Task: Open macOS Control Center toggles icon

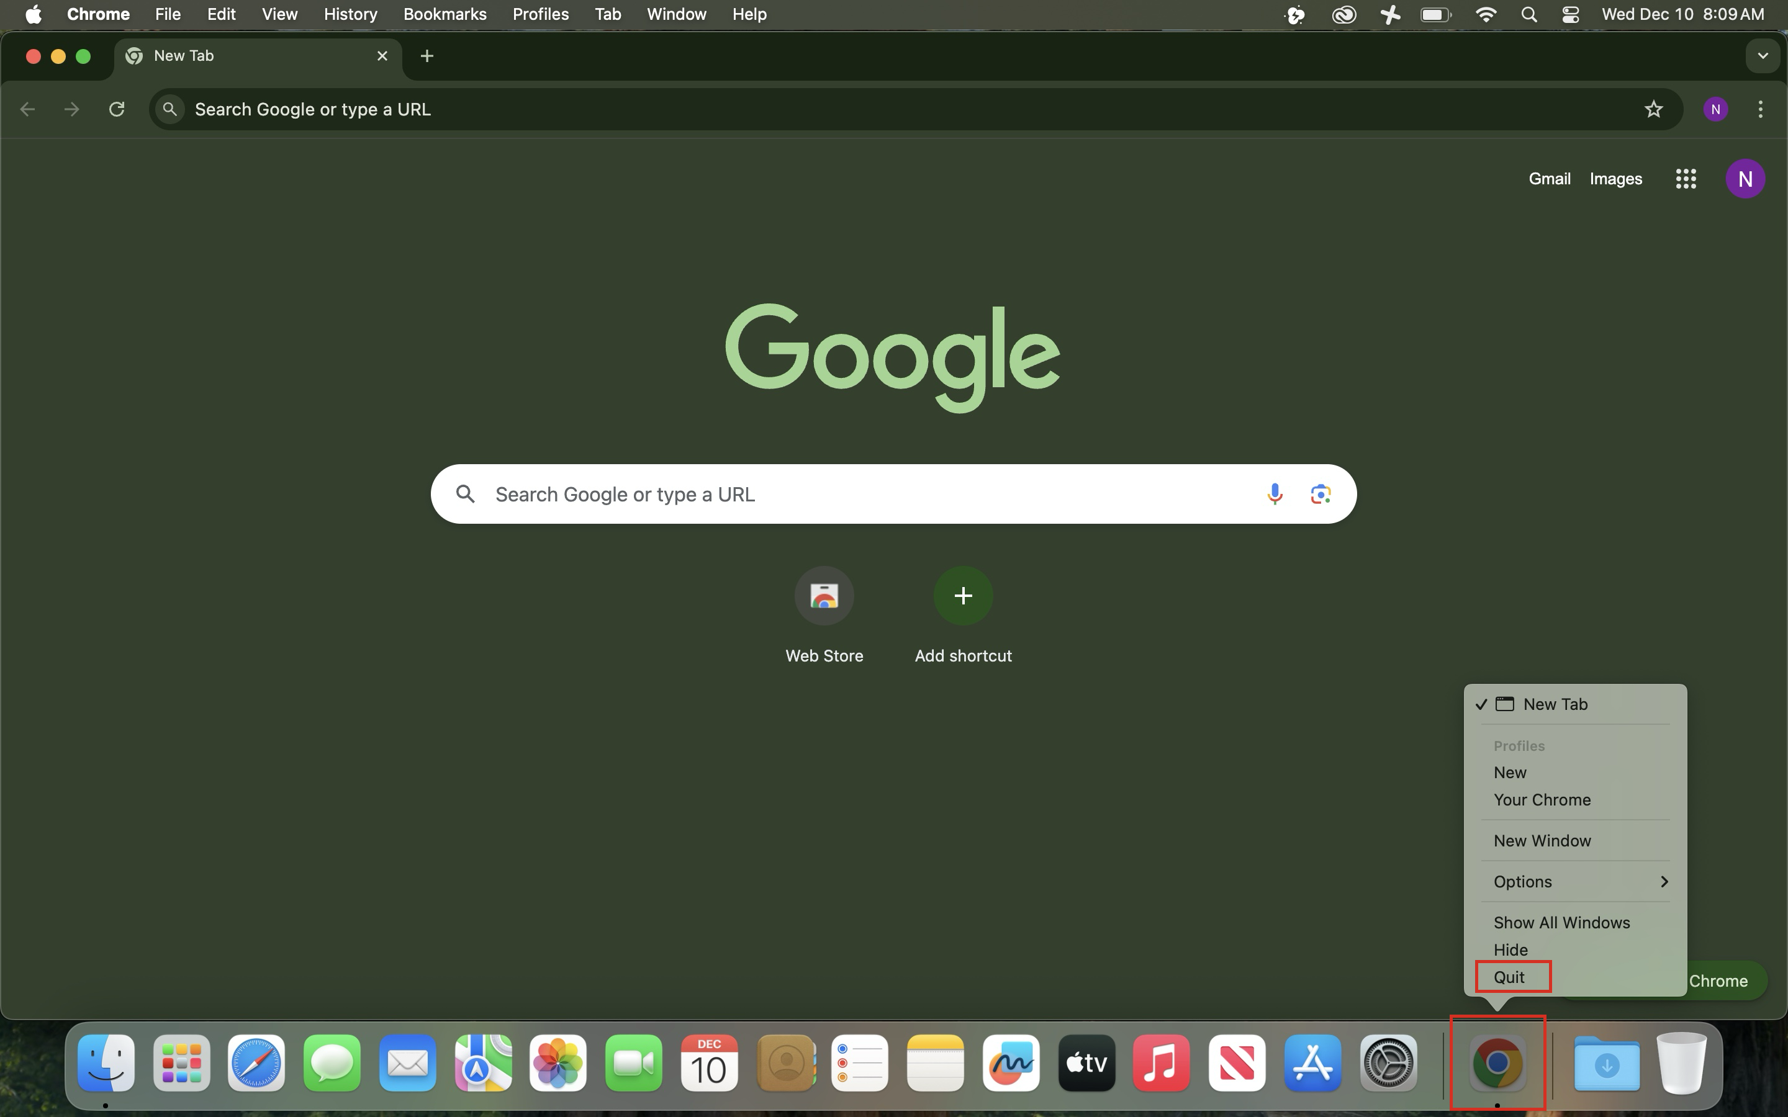Action: tap(1570, 14)
